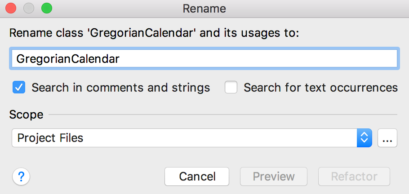
Task: Click the Refactor button
Action: coord(354,176)
